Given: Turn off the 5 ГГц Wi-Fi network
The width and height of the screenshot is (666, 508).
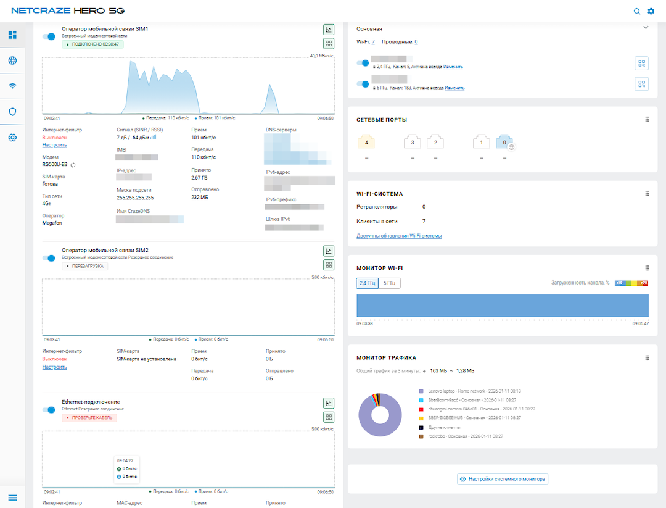Looking at the screenshot, I should 363,84.
